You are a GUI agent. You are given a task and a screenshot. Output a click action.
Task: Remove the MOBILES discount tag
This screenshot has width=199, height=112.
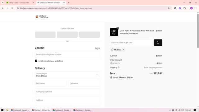pos(123,50)
